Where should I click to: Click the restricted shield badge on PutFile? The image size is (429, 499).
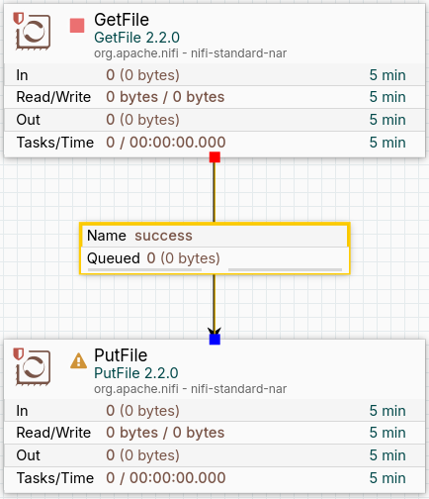pyautogui.click(x=19, y=353)
